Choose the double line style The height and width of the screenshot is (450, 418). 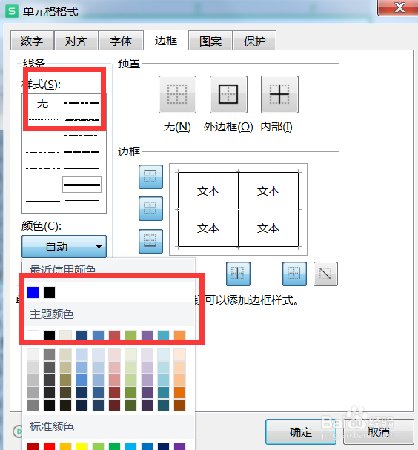point(82,201)
